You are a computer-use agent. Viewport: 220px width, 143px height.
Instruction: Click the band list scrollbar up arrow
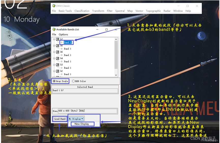[x=116, y=39]
